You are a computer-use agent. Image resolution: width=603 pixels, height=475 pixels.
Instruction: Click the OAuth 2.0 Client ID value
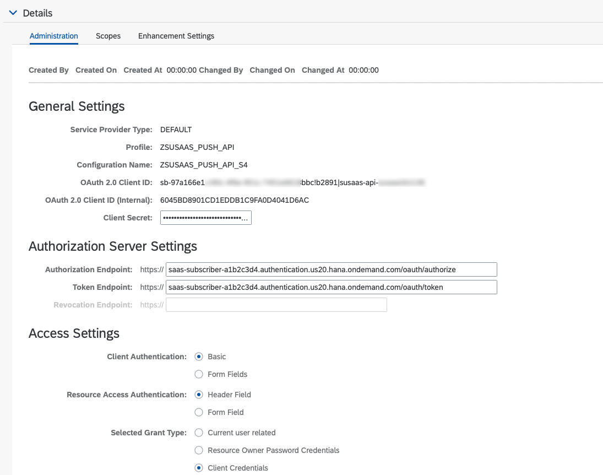(x=292, y=182)
